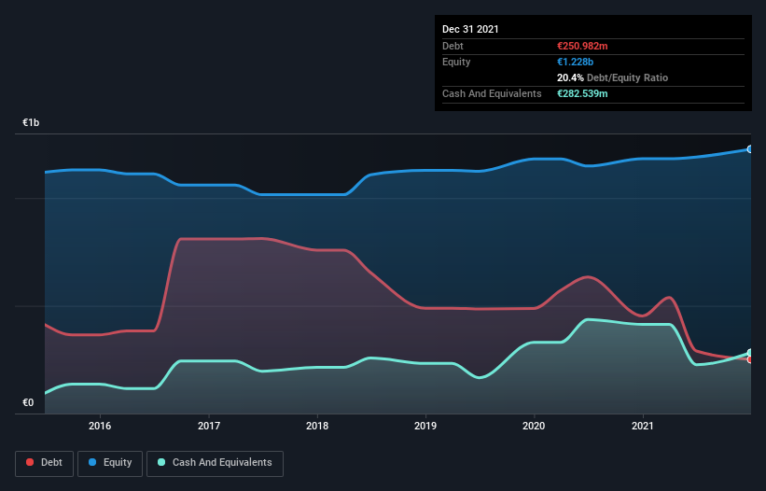Screen dimensions: 766x491
Task: Select the Debt end-point marker on chart
Action: tap(750, 359)
